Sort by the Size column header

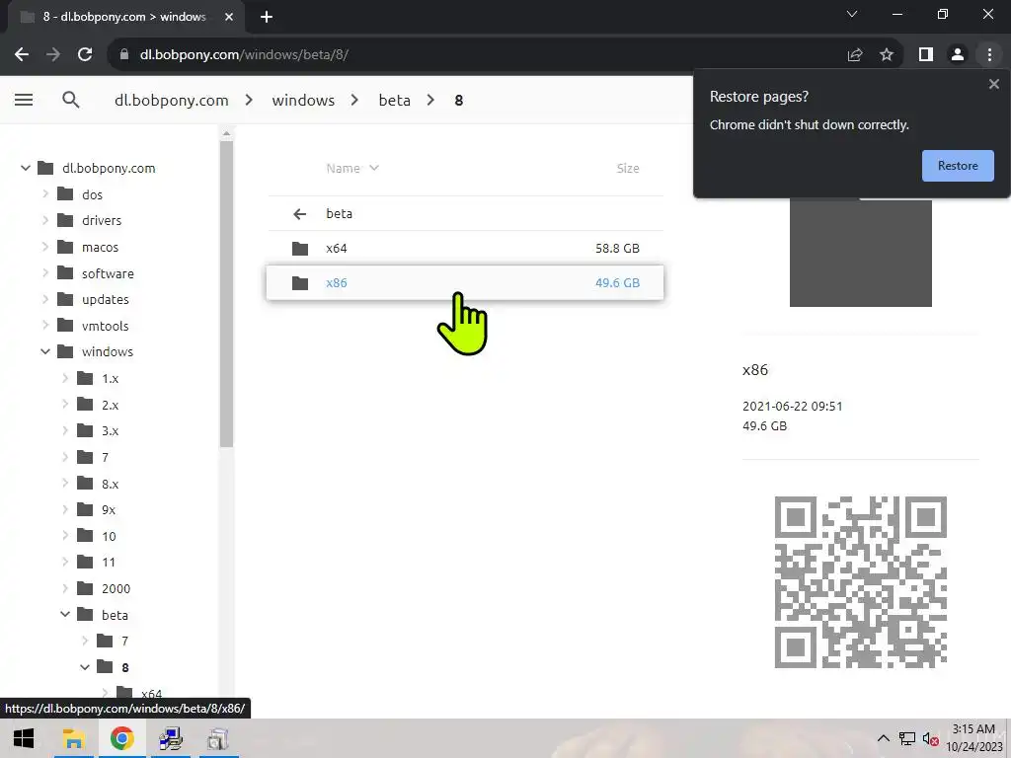tap(627, 168)
